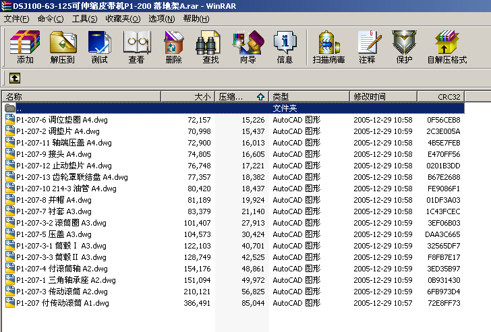Click file icon of P1-207-13 齿轮罩联结盘 A4.dwg
491x332 pixels.
click(10, 176)
